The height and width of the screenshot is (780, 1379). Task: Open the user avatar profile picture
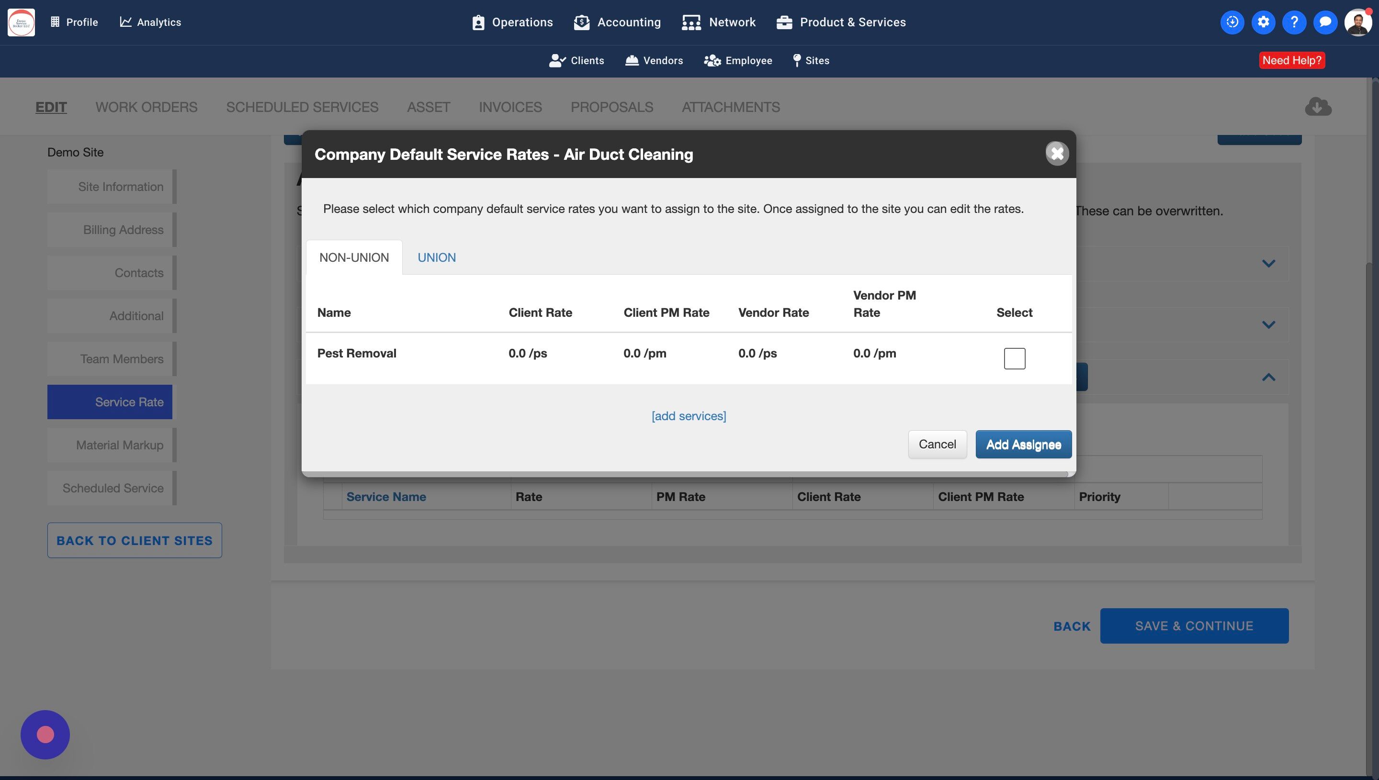[x=1357, y=22]
